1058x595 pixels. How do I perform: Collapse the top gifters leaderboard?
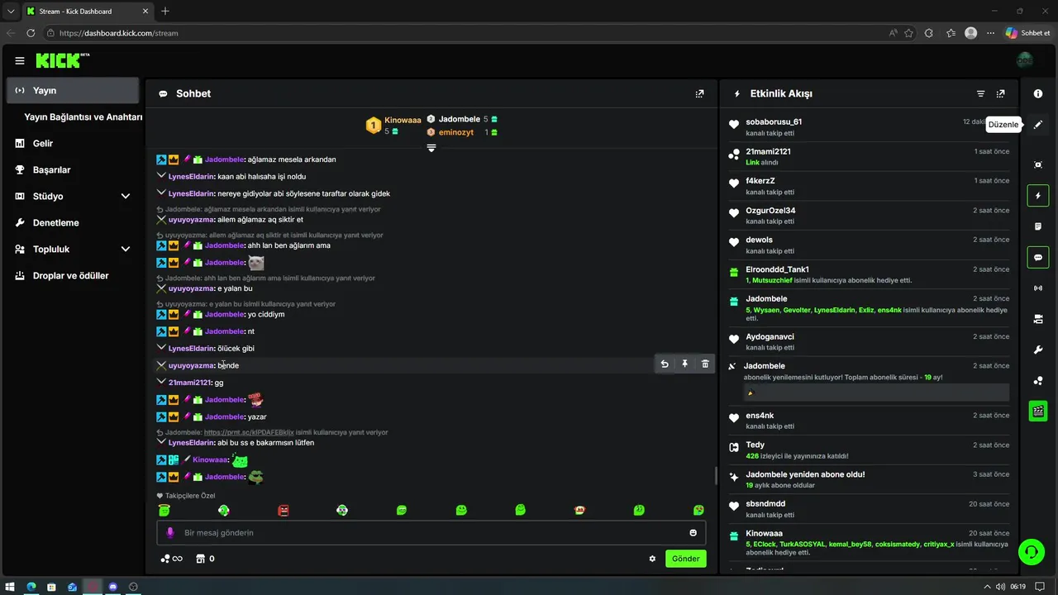click(x=431, y=147)
